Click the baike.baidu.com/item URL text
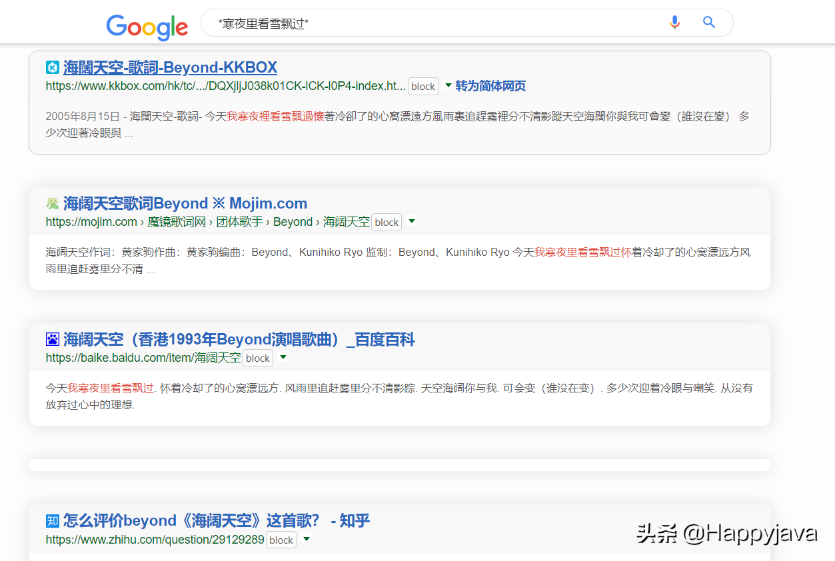 [143, 358]
